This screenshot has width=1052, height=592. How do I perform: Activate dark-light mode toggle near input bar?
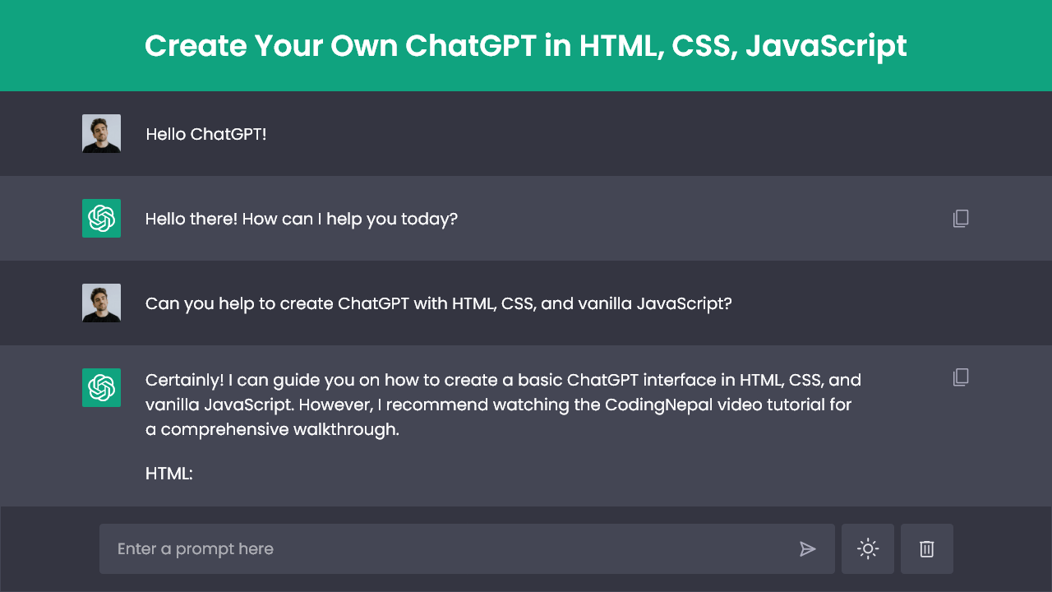(868, 548)
